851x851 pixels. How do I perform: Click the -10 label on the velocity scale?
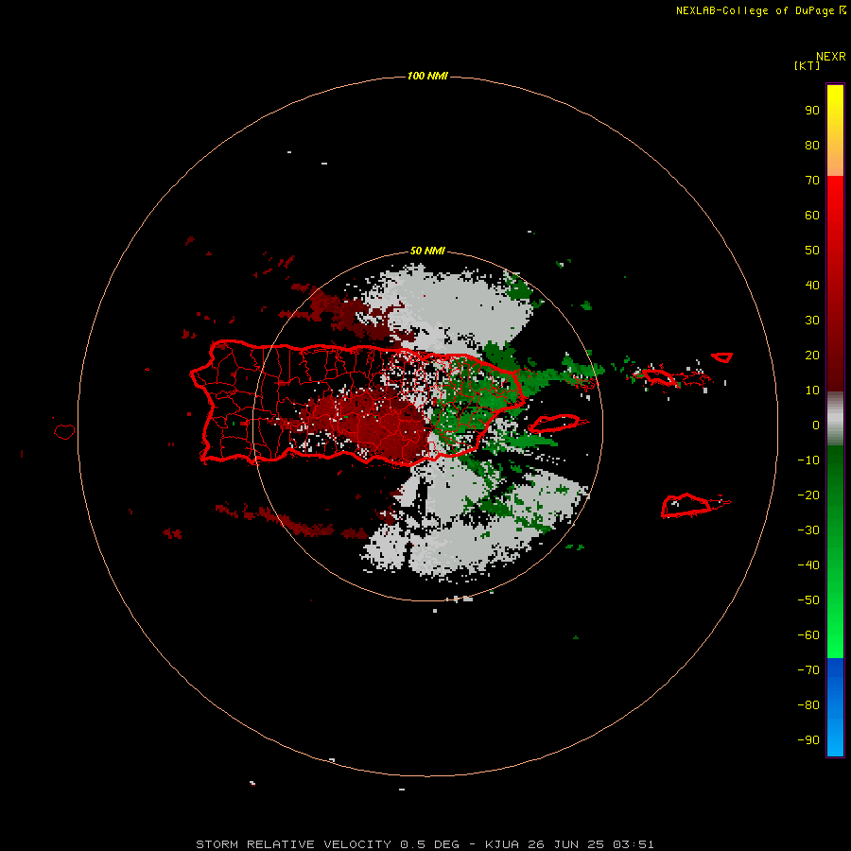tap(808, 460)
